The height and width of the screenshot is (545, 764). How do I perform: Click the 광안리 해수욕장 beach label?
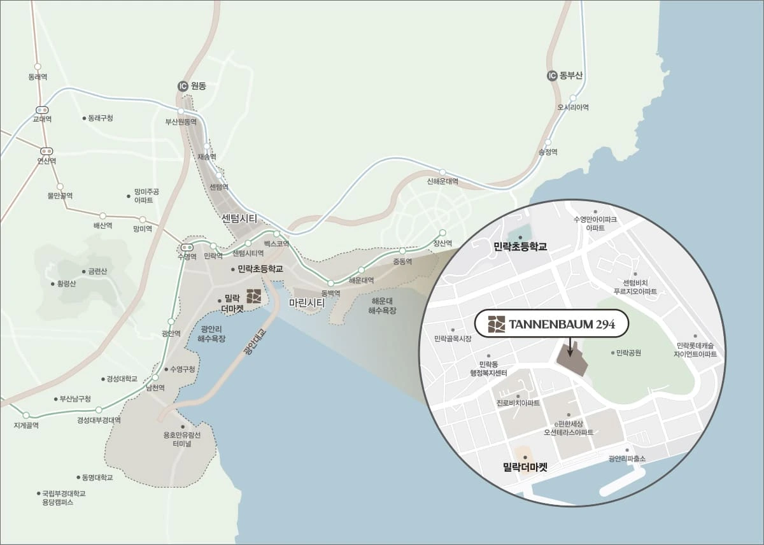pos(213,334)
